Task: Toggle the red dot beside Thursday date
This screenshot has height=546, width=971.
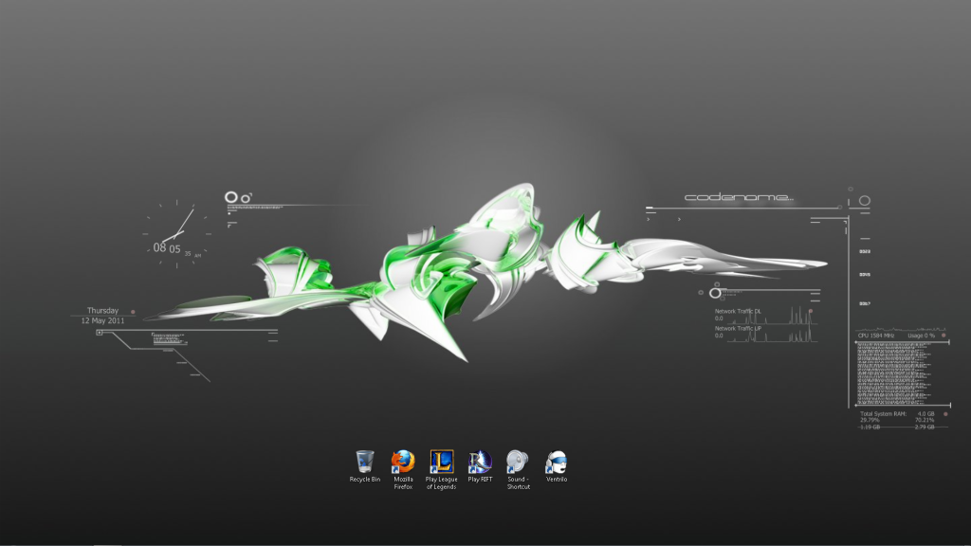Action: tap(133, 311)
